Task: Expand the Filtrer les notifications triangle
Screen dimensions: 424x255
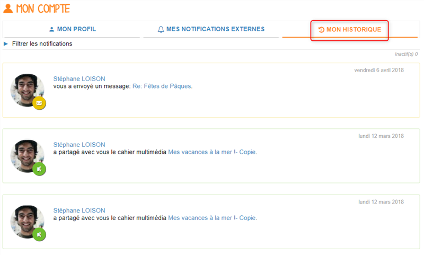Action: (x=6, y=43)
